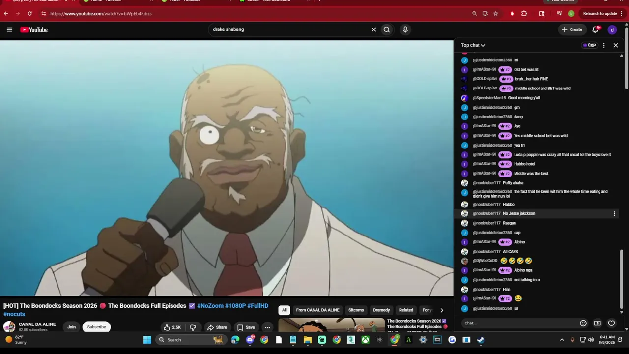The height and width of the screenshot is (354, 629).
Task: Open Steam from the taskbar
Action: (481, 340)
